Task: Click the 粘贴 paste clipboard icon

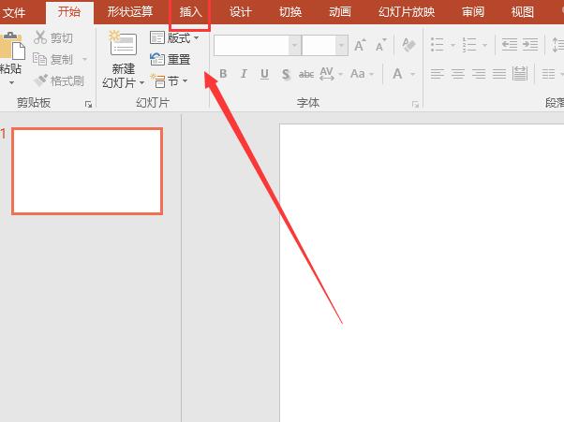Action: (11, 47)
